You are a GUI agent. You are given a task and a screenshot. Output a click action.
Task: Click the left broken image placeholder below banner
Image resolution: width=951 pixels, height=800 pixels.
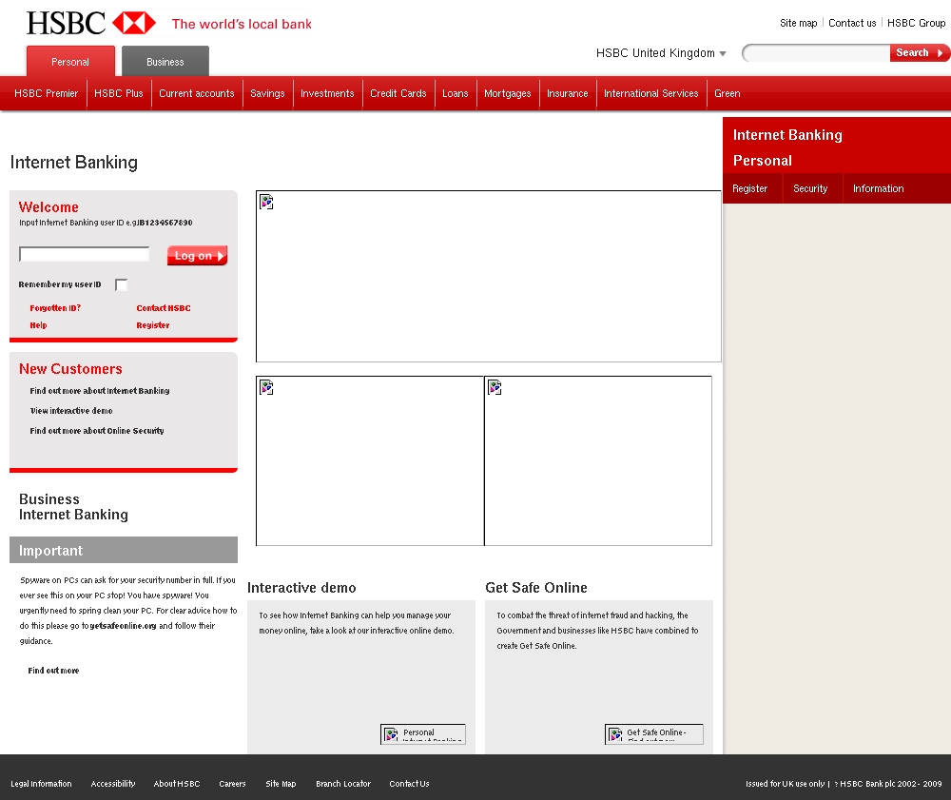pyautogui.click(x=370, y=461)
